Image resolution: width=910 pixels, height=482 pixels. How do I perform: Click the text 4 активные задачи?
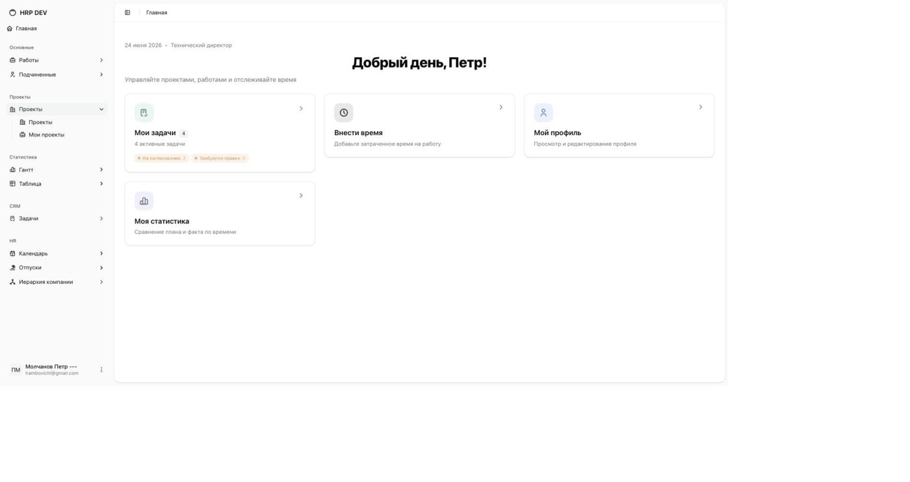(160, 144)
